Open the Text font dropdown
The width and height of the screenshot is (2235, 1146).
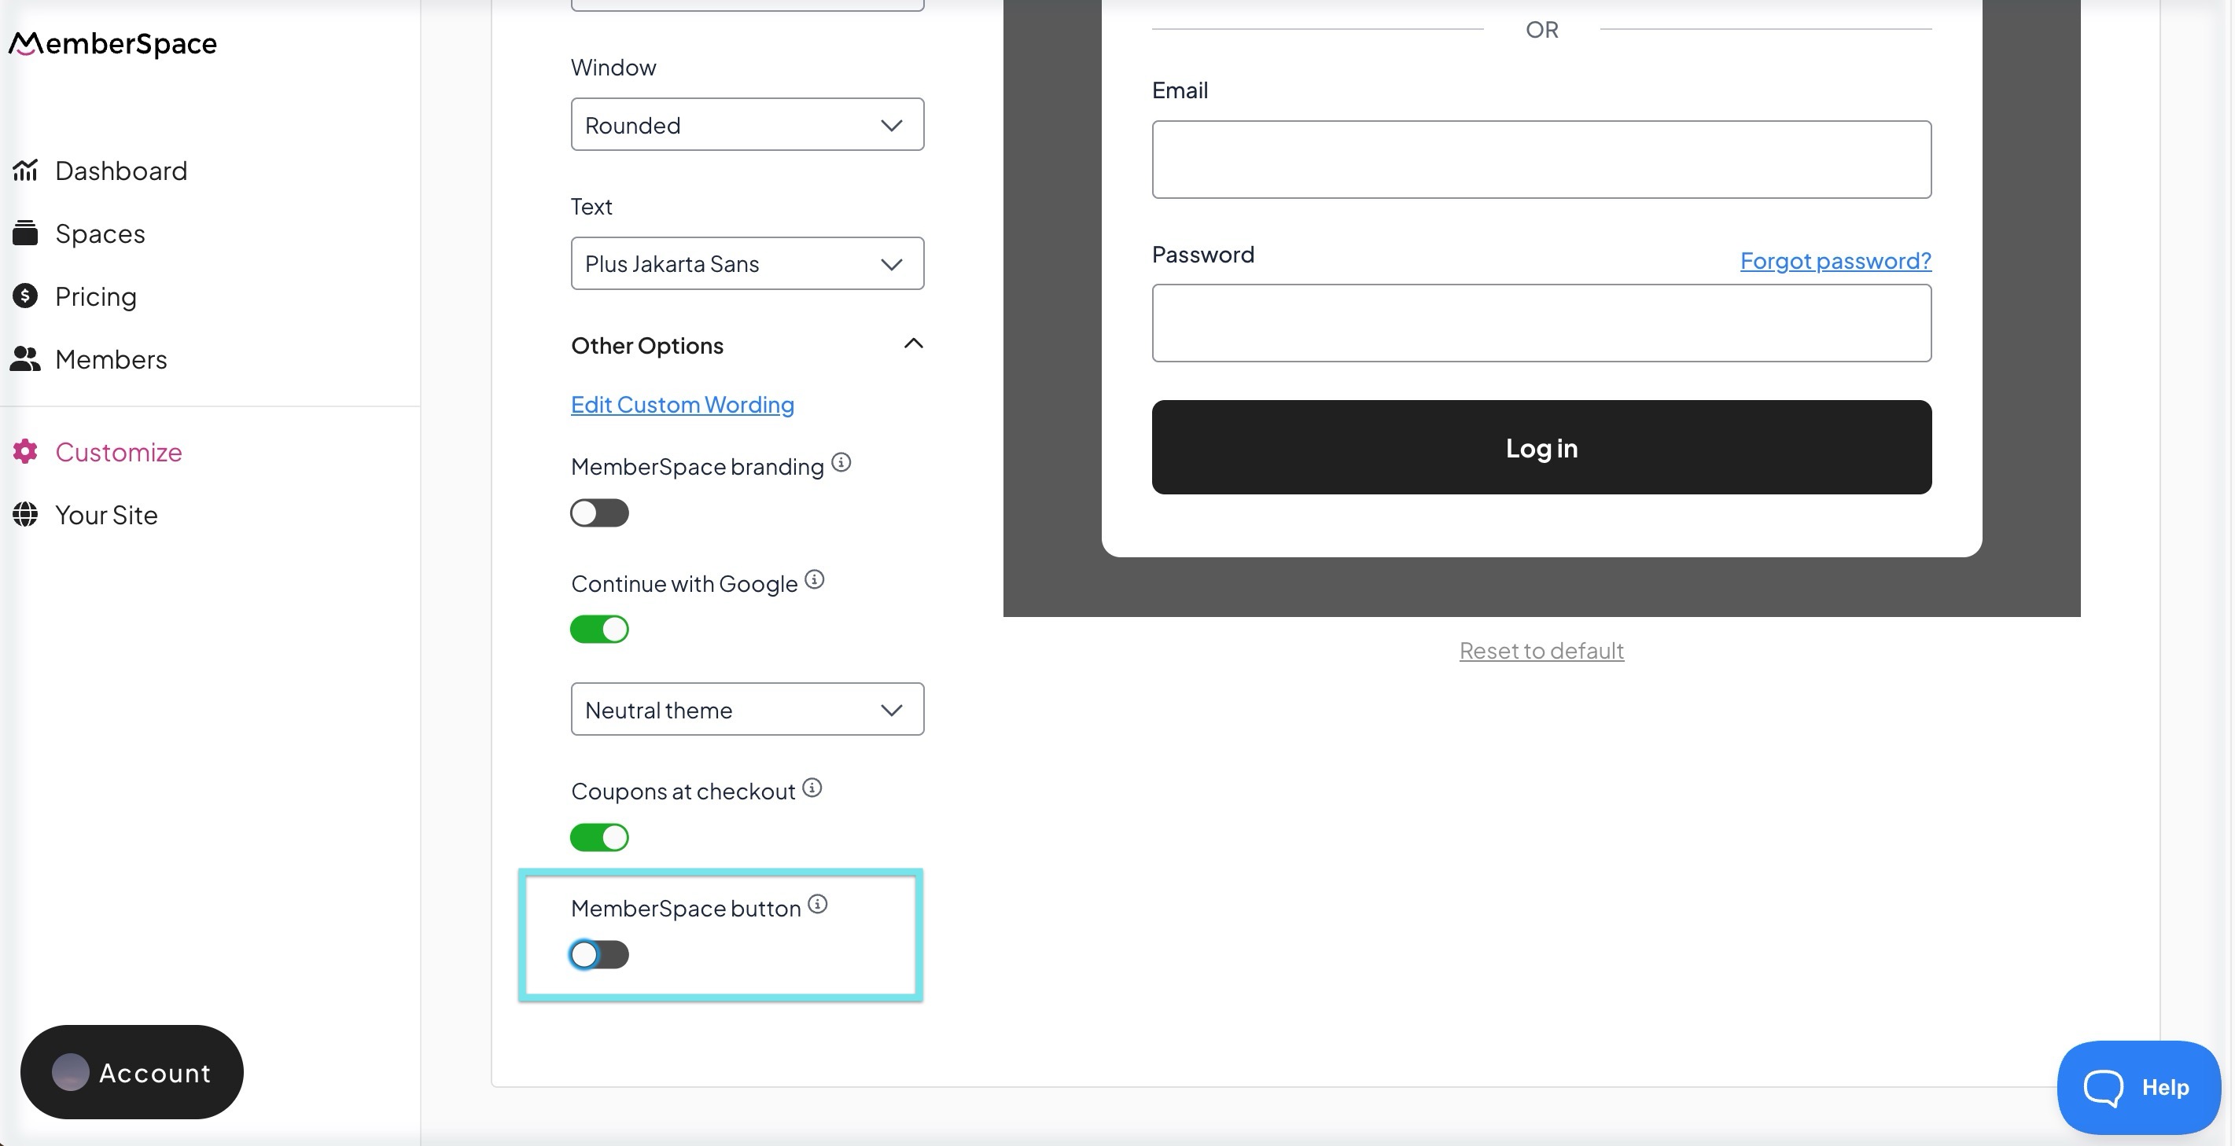point(747,263)
